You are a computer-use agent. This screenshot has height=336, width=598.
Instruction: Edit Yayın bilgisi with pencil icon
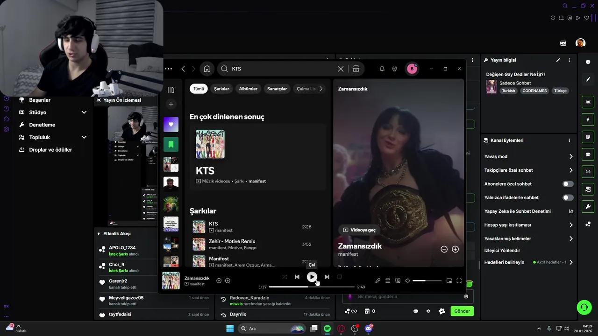click(x=558, y=60)
